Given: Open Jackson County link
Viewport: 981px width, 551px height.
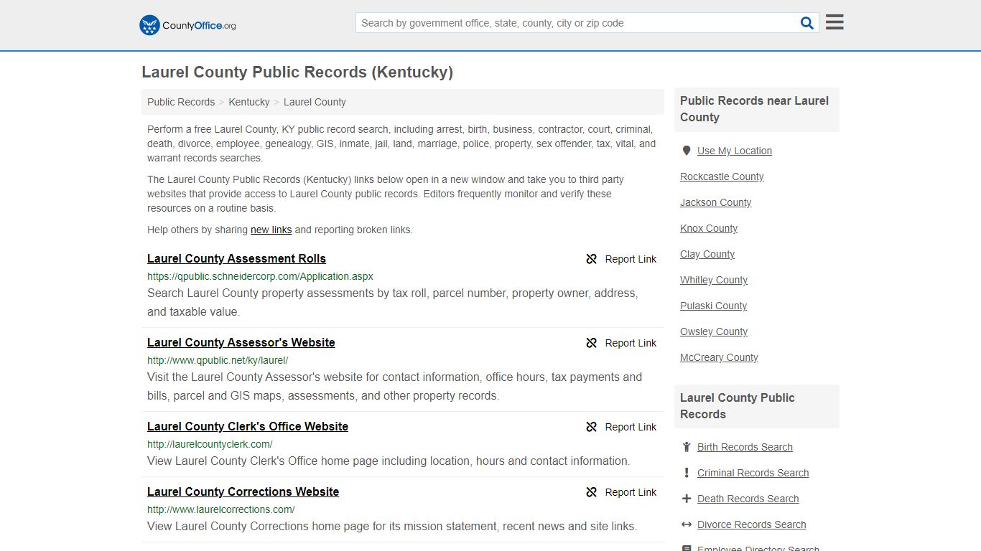Looking at the screenshot, I should [715, 202].
